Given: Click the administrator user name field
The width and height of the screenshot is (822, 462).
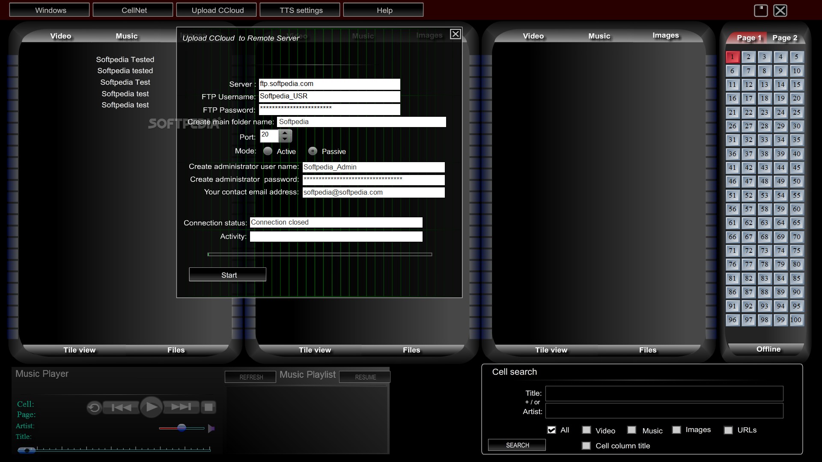Looking at the screenshot, I should click(x=374, y=167).
